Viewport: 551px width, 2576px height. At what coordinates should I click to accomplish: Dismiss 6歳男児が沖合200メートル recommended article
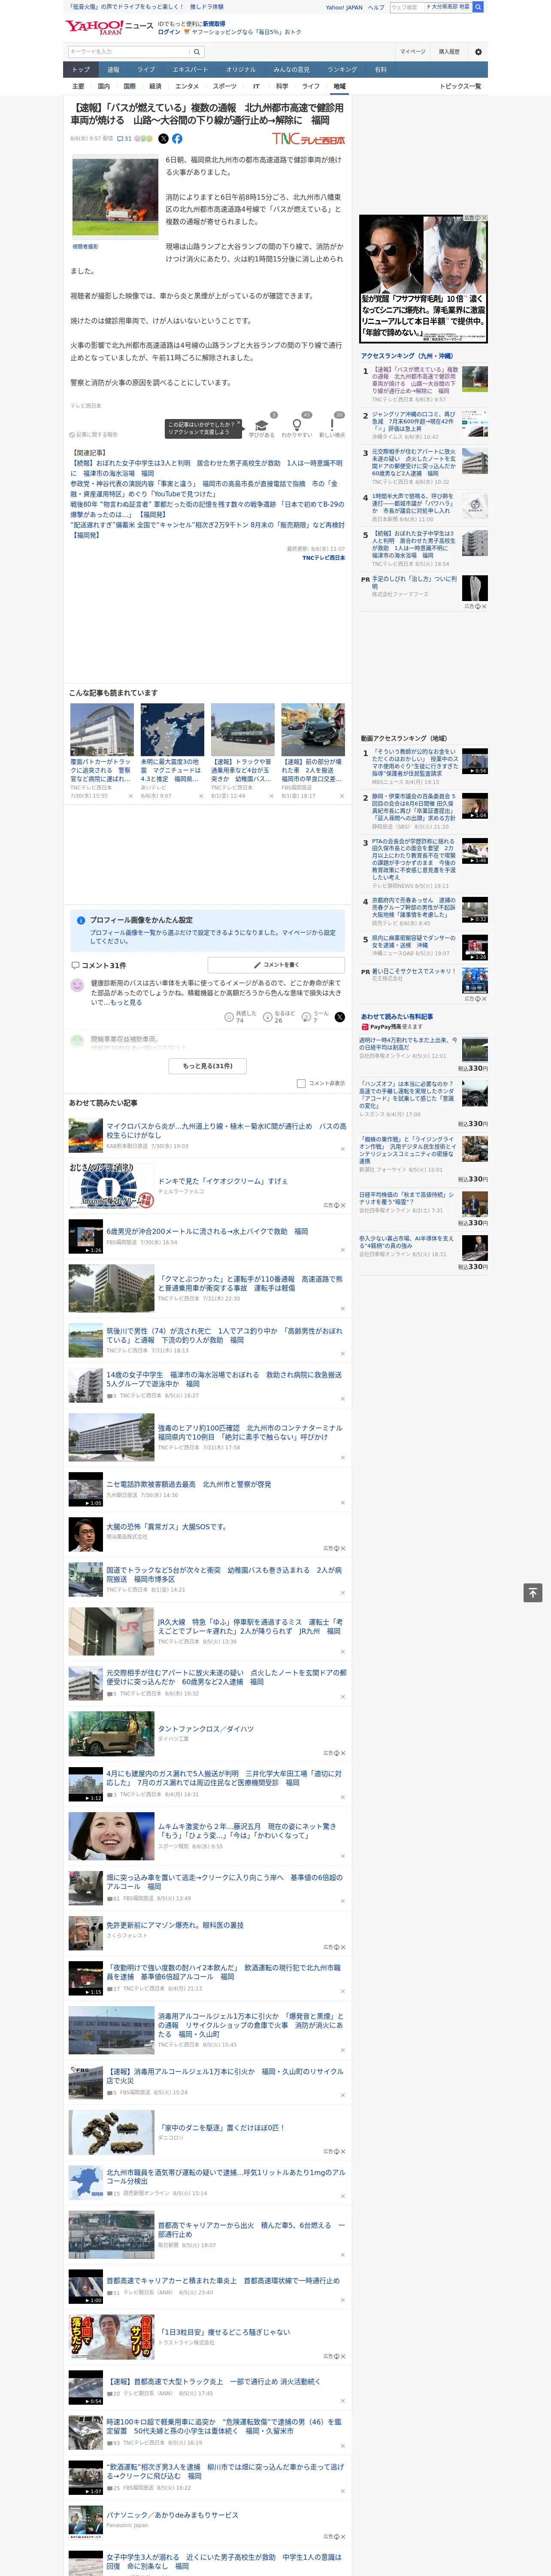tap(343, 1250)
